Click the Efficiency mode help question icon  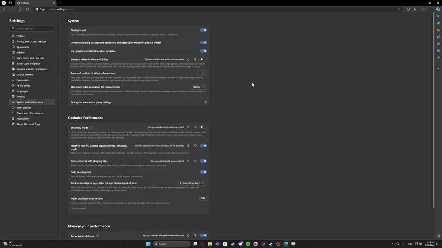point(91,127)
